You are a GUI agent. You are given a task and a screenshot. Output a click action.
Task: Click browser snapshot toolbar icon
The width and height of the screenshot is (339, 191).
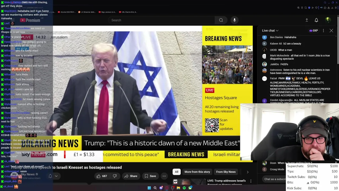coord(306,8)
